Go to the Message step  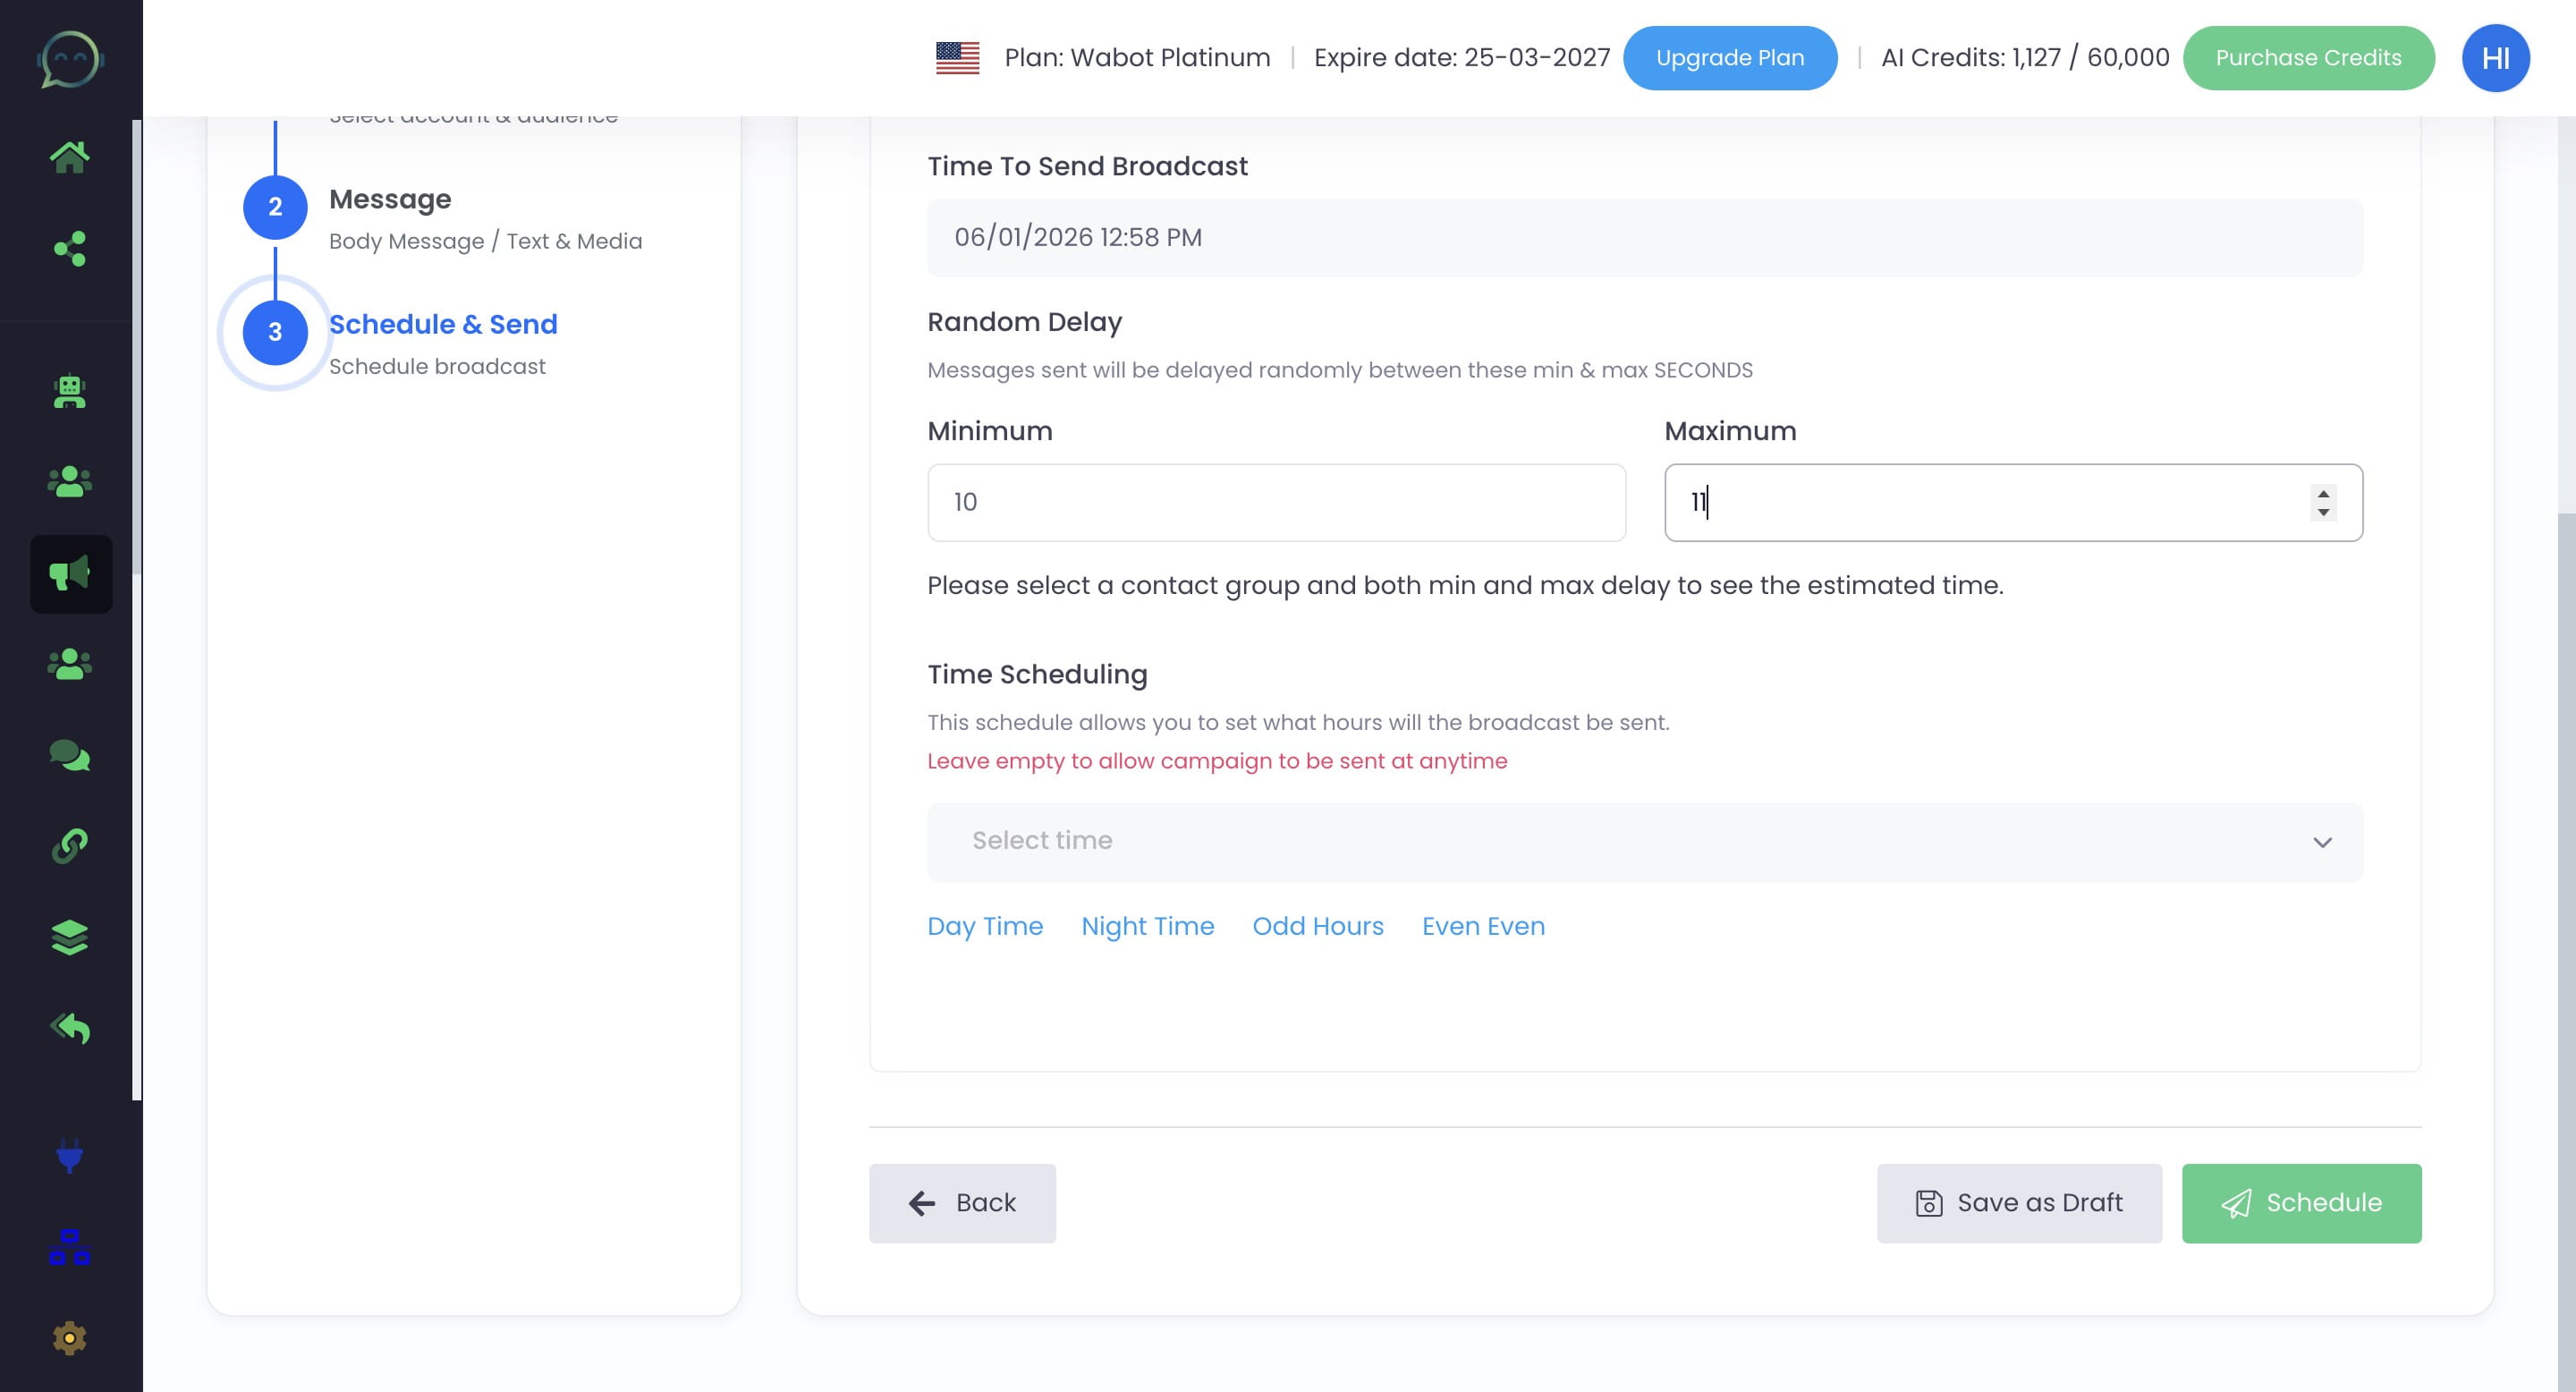point(390,199)
